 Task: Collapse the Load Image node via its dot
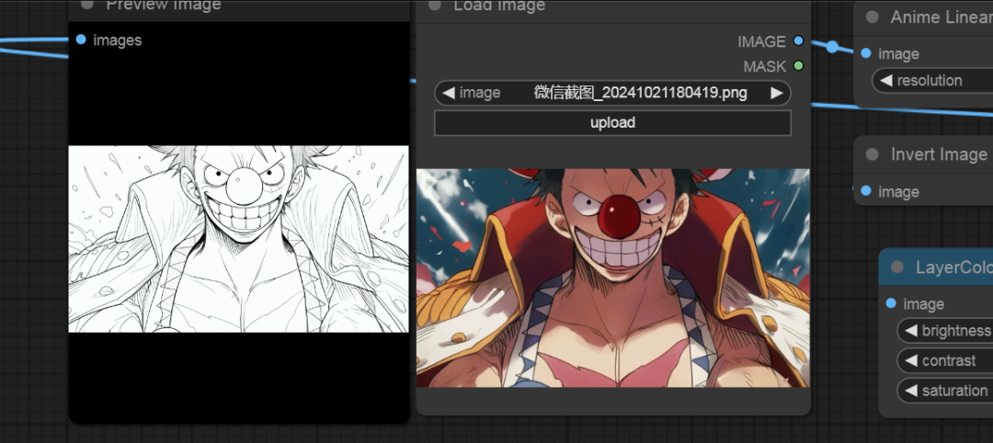pos(434,6)
